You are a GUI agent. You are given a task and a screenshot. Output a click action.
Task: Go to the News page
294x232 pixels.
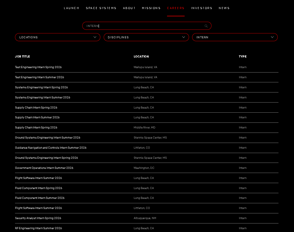tap(224, 8)
